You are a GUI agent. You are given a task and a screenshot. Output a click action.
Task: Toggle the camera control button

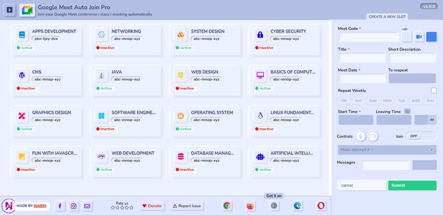(373, 136)
